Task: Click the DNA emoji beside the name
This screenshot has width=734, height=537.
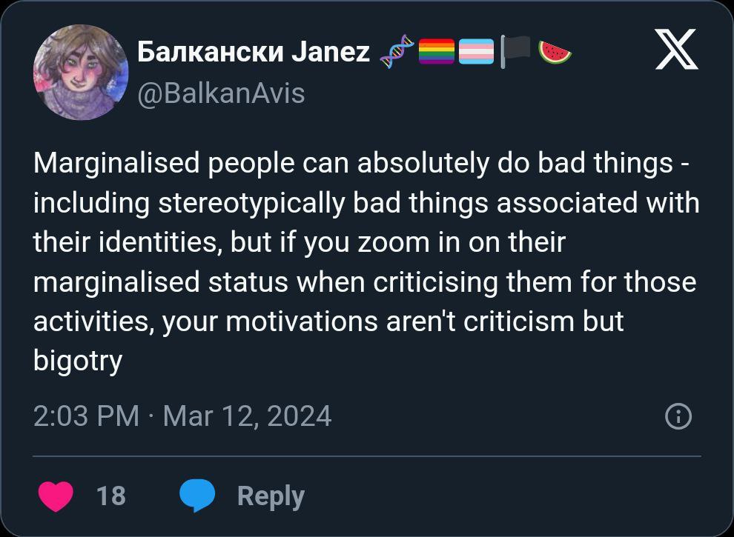Action: pos(394,53)
